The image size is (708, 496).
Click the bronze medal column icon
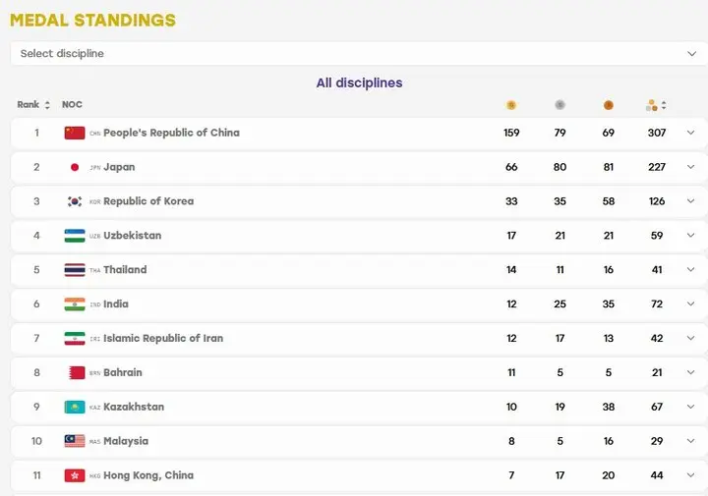(609, 105)
